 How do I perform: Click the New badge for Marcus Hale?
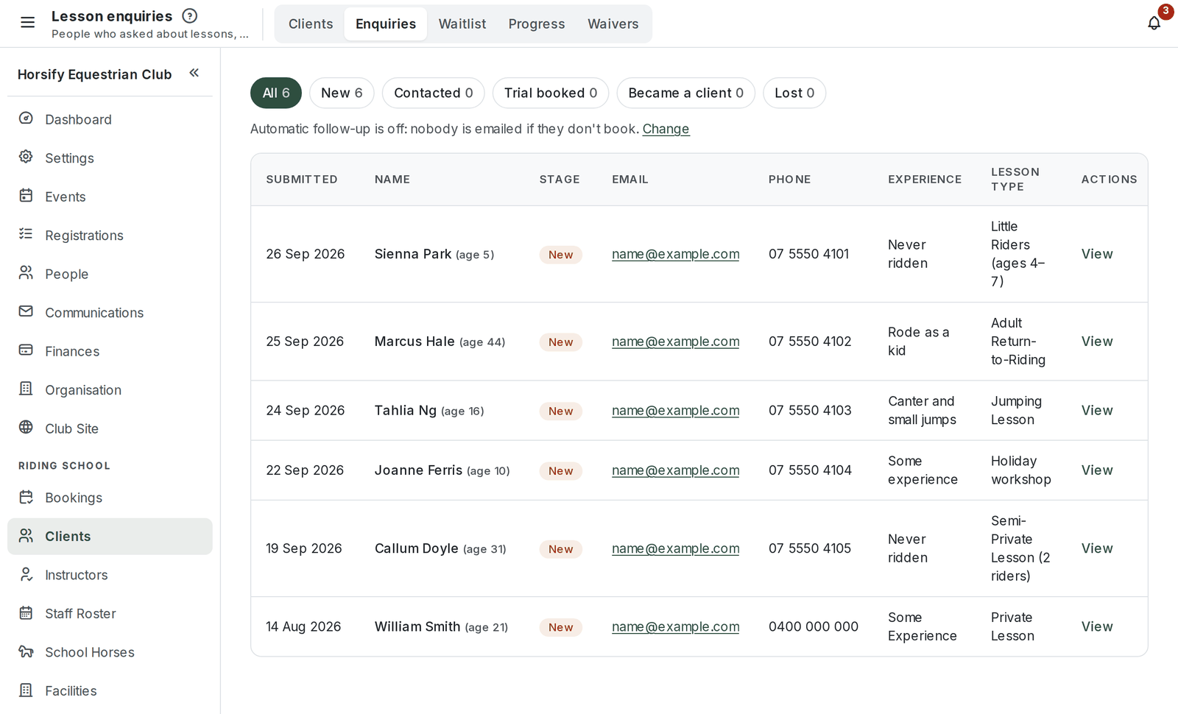(x=560, y=342)
